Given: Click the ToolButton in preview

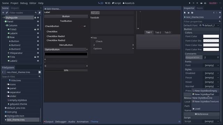Looking at the screenshot, I should point(66,21).
